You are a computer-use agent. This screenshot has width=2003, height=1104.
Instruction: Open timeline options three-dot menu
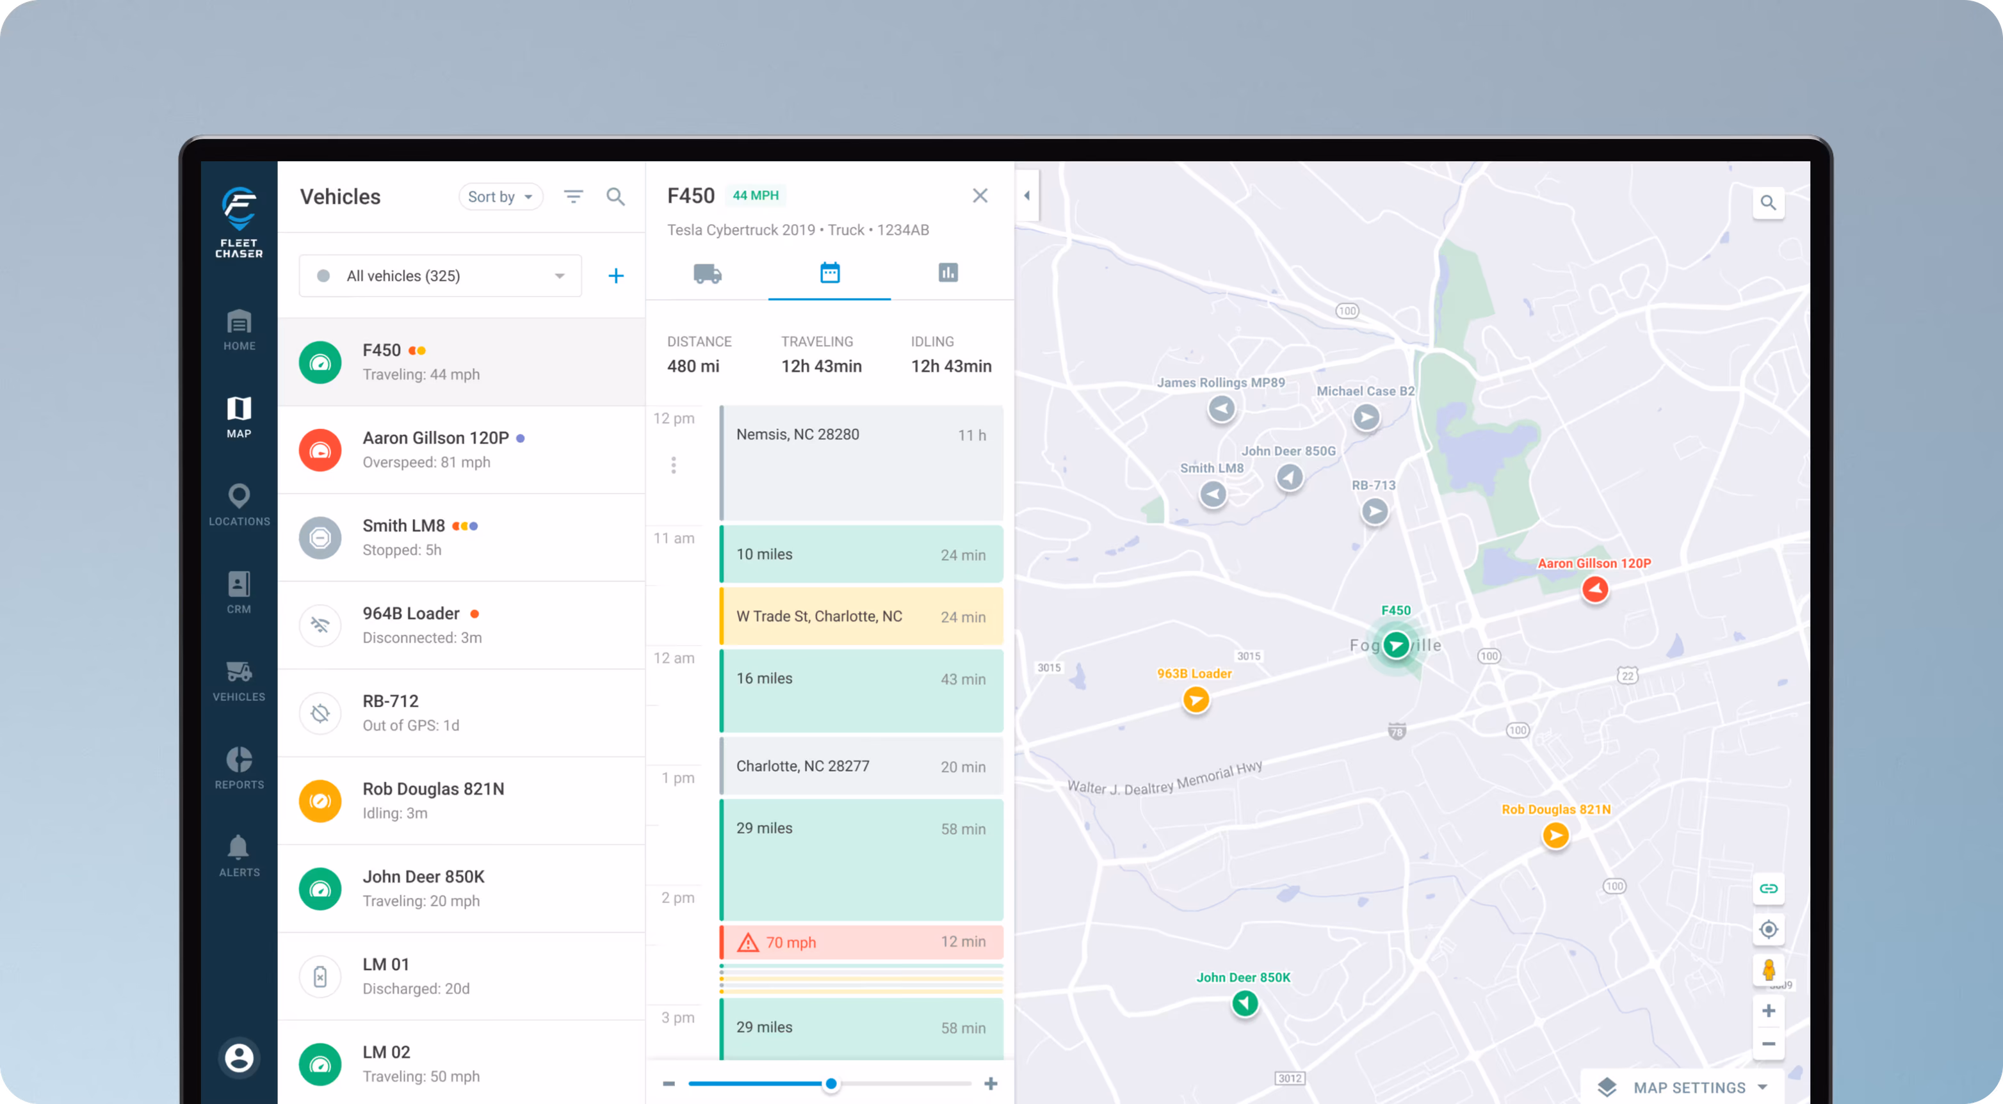point(674,465)
